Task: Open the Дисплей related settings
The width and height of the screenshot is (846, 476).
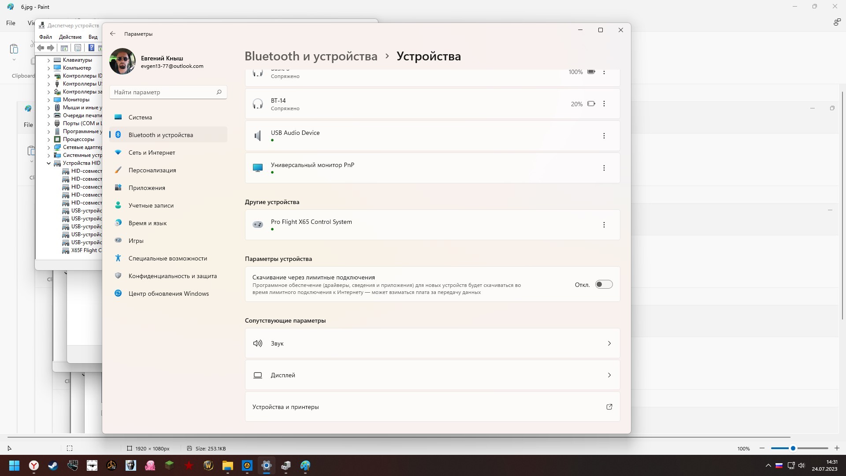Action: (x=432, y=375)
